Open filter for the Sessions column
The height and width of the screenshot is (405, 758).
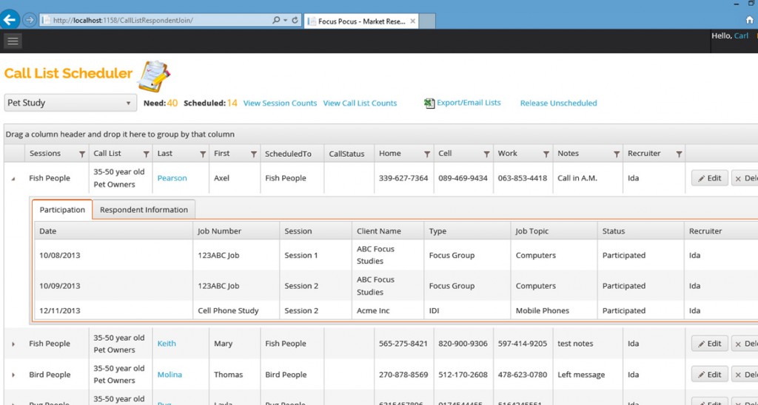82,154
